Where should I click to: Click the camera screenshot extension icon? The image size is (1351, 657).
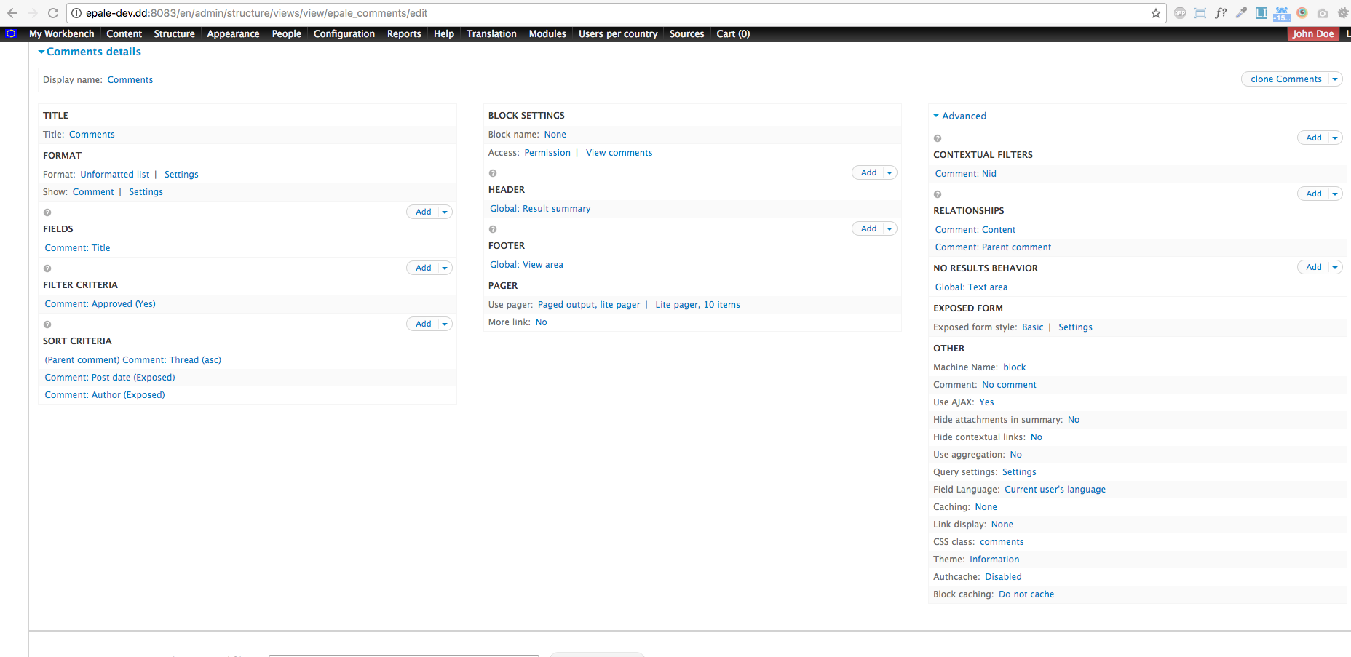click(1323, 12)
